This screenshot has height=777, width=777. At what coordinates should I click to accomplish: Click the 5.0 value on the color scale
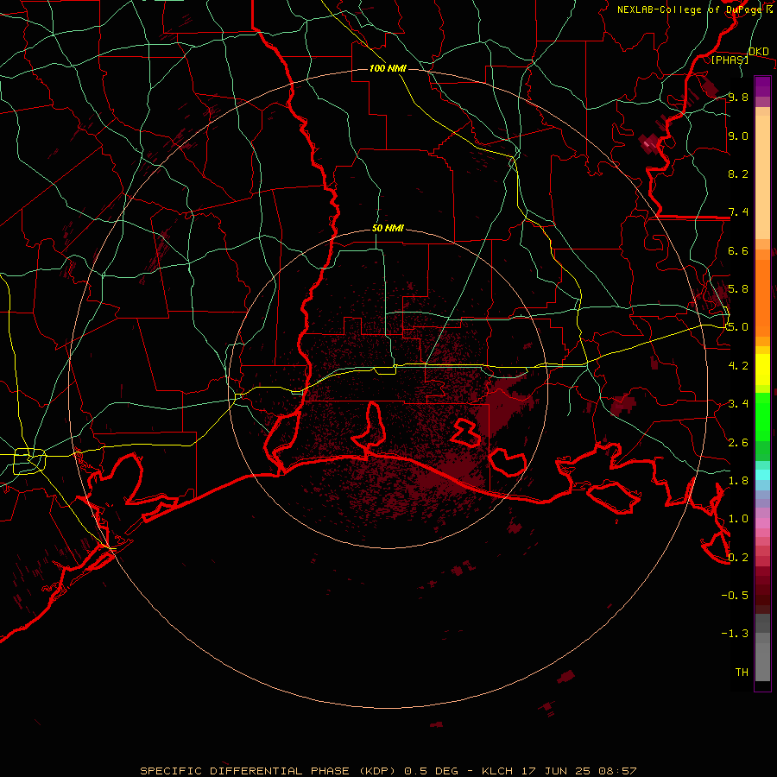(x=738, y=327)
